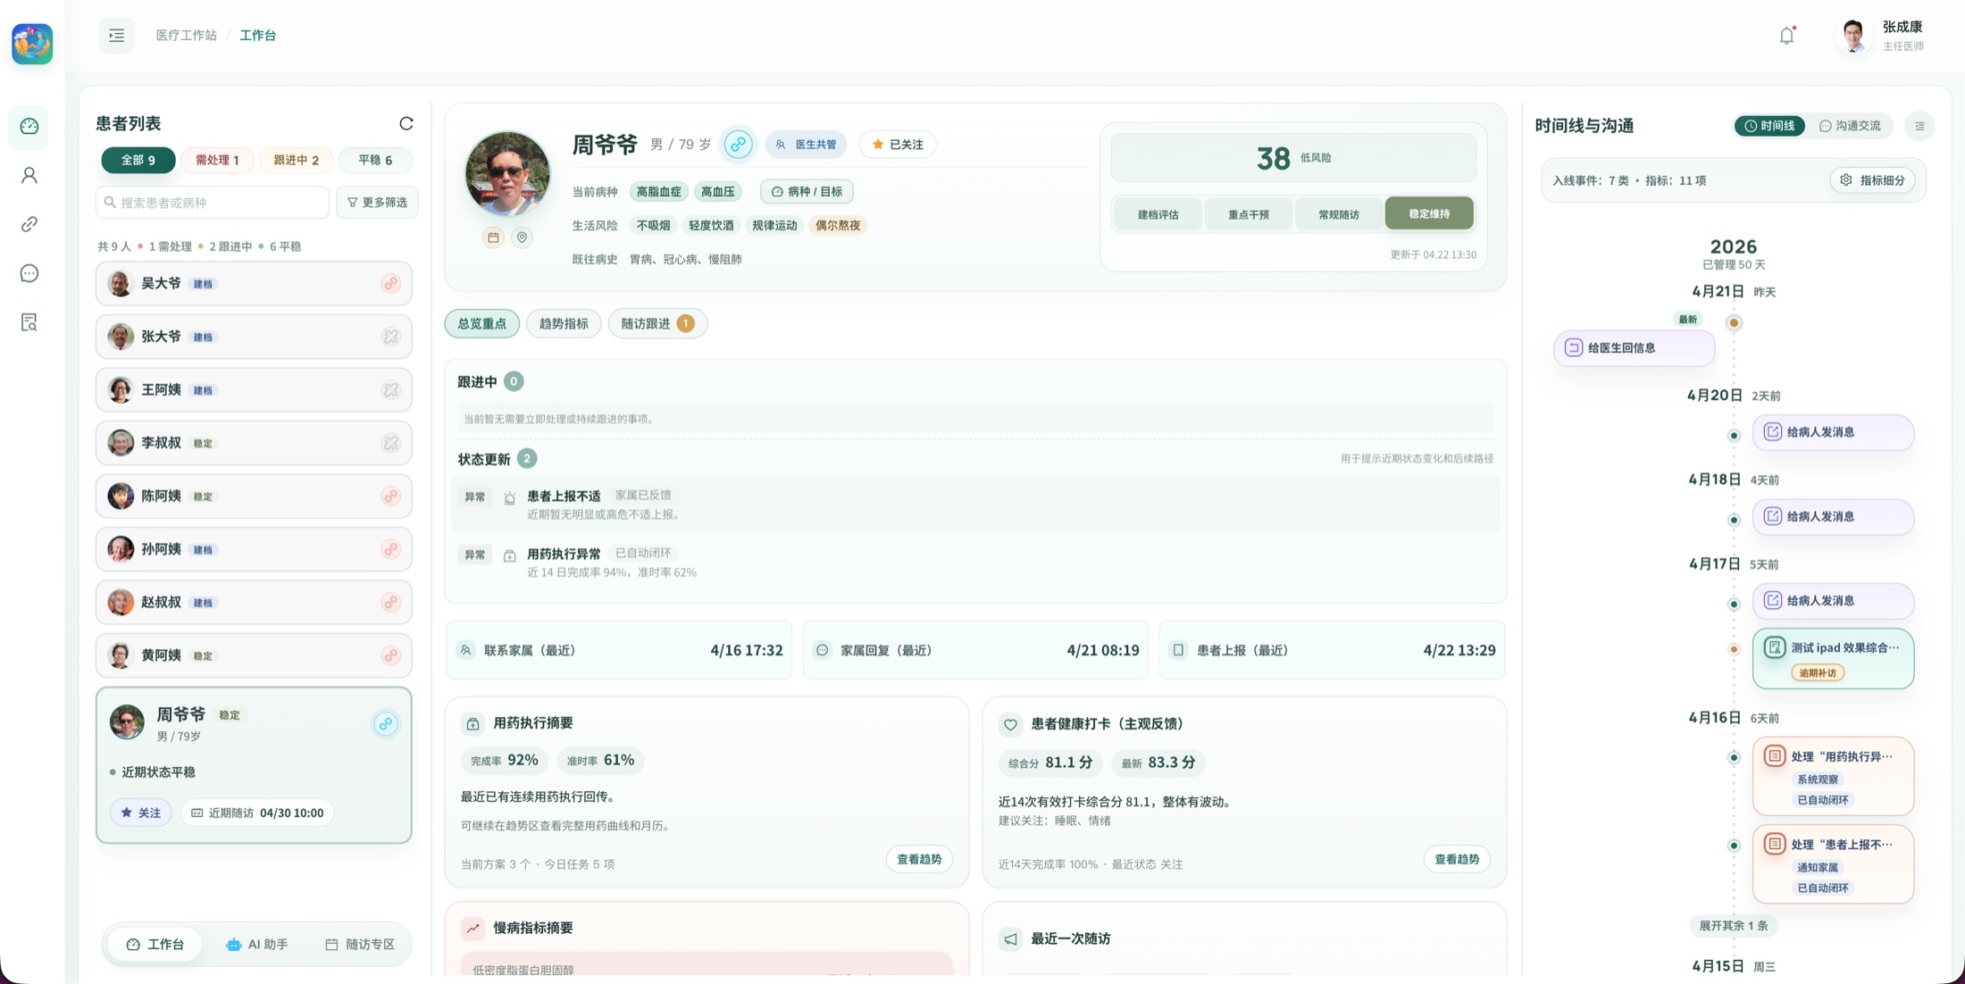This screenshot has width=1965, height=984.
Task: Click the link icon next to 吴大爷
Action: (390, 284)
